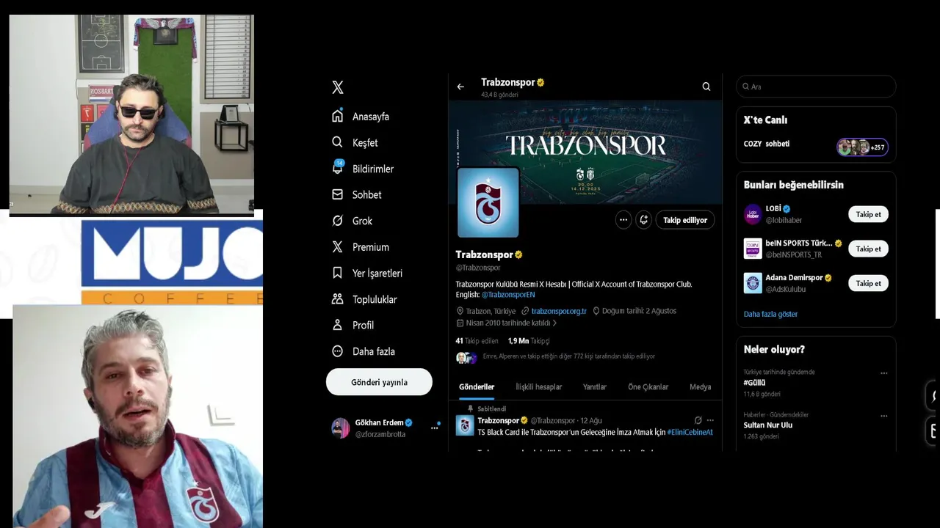Toggle post notifications bell for Trabzonspor
Screen dimensions: 940x528
644,220
